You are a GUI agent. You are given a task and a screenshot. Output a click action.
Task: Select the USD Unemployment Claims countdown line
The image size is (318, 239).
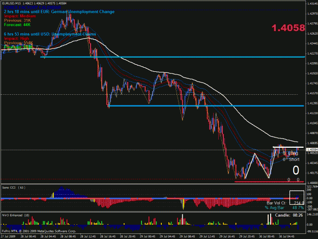(50, 34)
